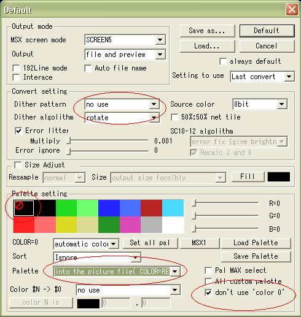Select the dark red palette swatch
Viewport: 301px width, 317px height.
coord(151,208)
